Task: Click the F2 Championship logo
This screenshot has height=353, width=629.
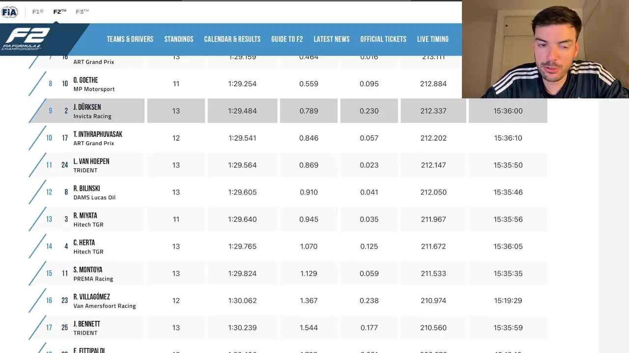Action: pyautogui.click(x=26, y=39)
